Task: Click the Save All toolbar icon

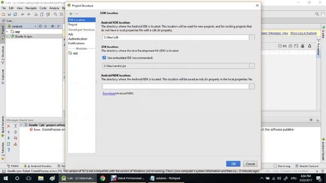Action: 9,14
